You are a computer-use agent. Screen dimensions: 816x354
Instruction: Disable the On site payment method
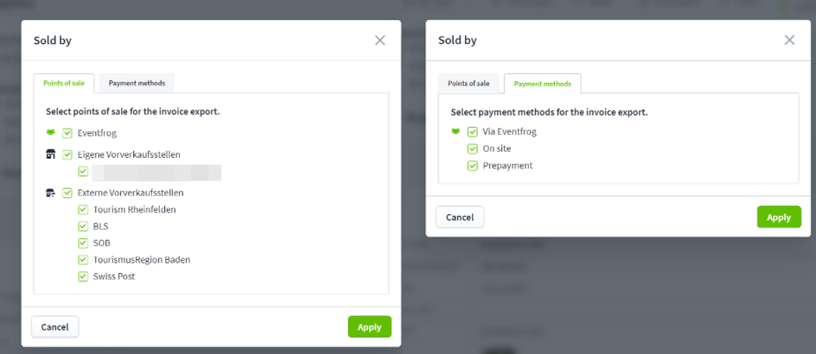(x=473, y=149)
